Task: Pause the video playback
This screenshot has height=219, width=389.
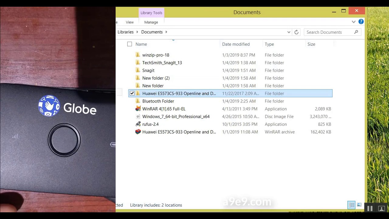Action: coord(370,208)
